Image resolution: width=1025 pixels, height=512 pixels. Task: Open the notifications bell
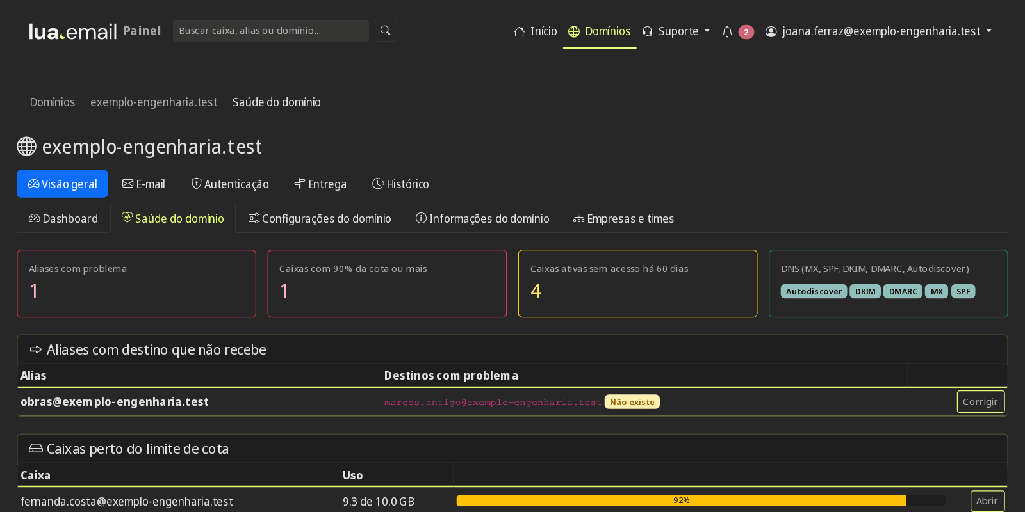coord(727,31)
